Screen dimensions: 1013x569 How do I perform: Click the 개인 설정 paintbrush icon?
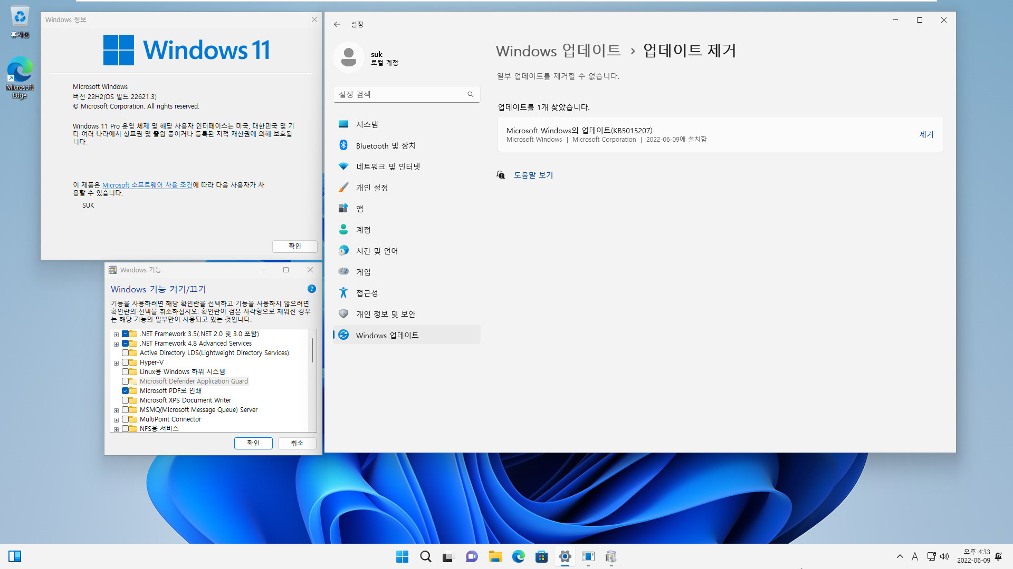pyautogui.click(x=343, y=188)
